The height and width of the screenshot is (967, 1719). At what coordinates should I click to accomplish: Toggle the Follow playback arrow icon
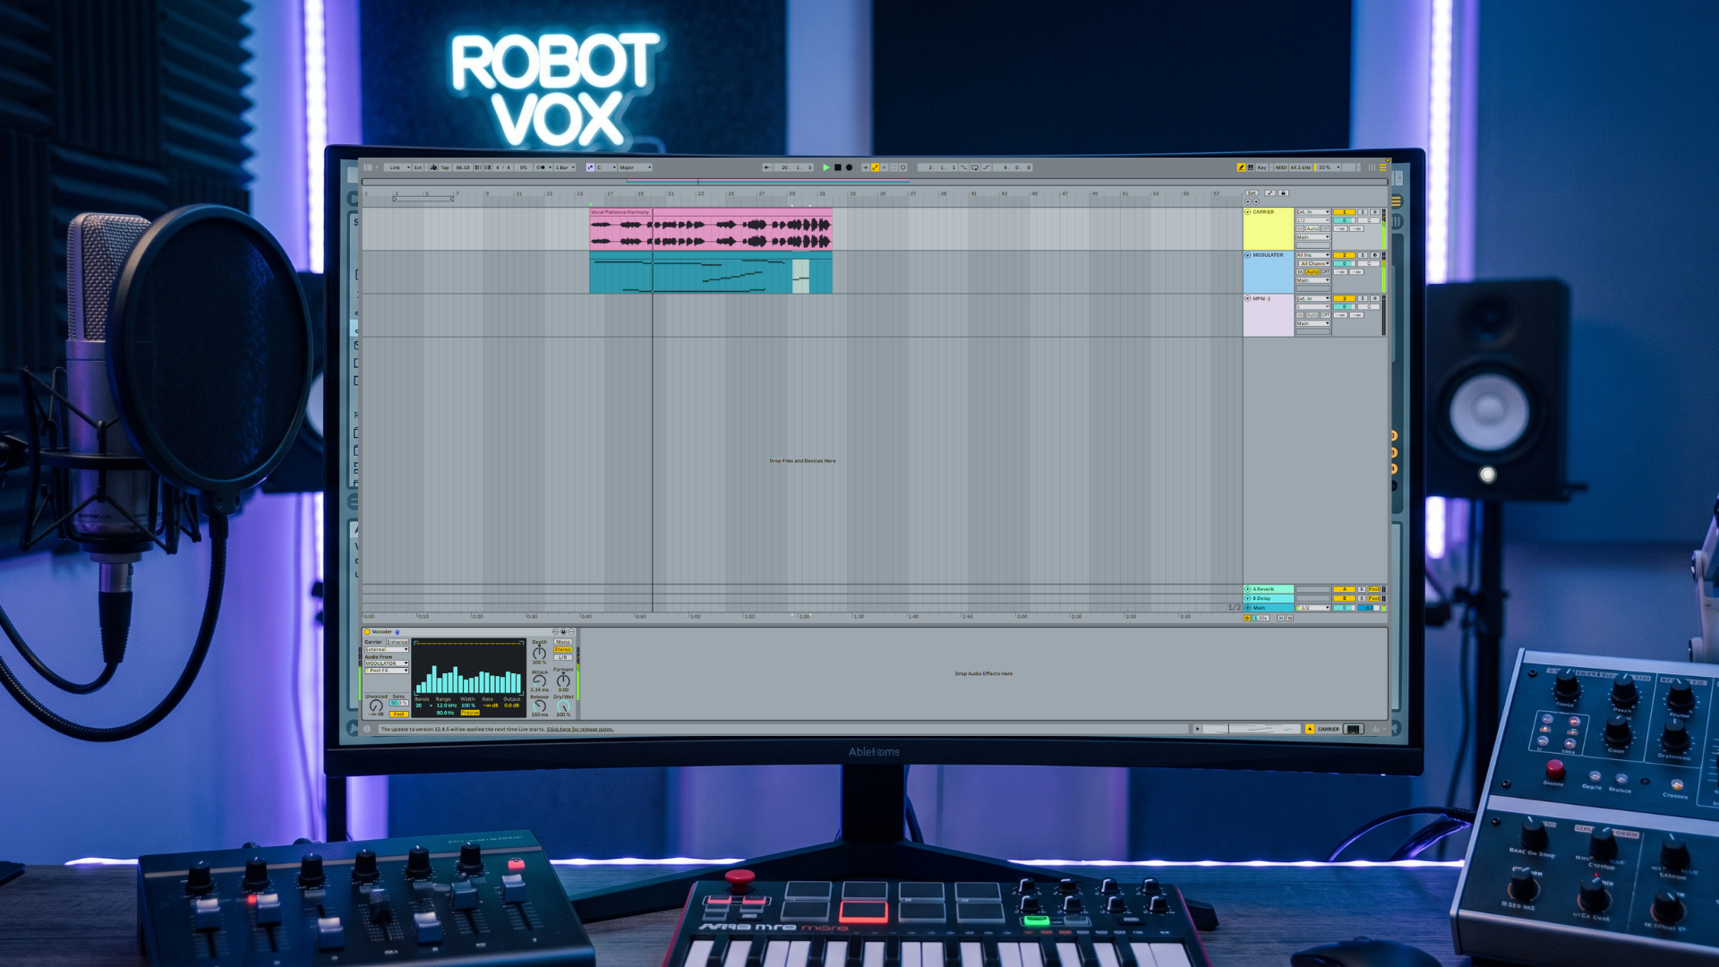tap(766, 167)
